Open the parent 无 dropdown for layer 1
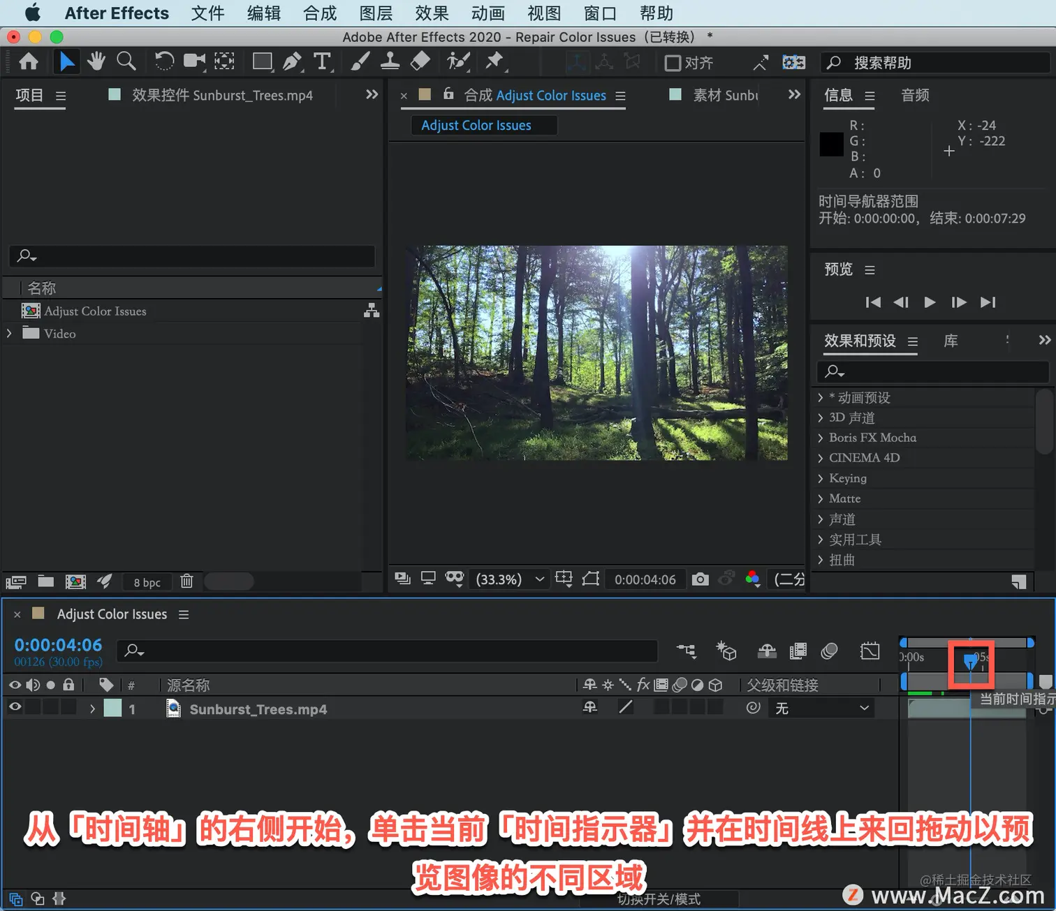This screenshot has height=911, width=1056. (x=822, y=708)
